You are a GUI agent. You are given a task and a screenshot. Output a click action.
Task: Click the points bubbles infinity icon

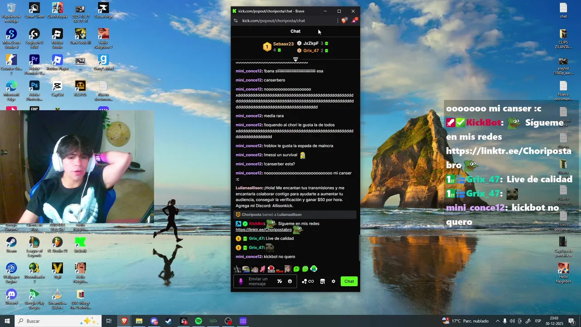308,281
